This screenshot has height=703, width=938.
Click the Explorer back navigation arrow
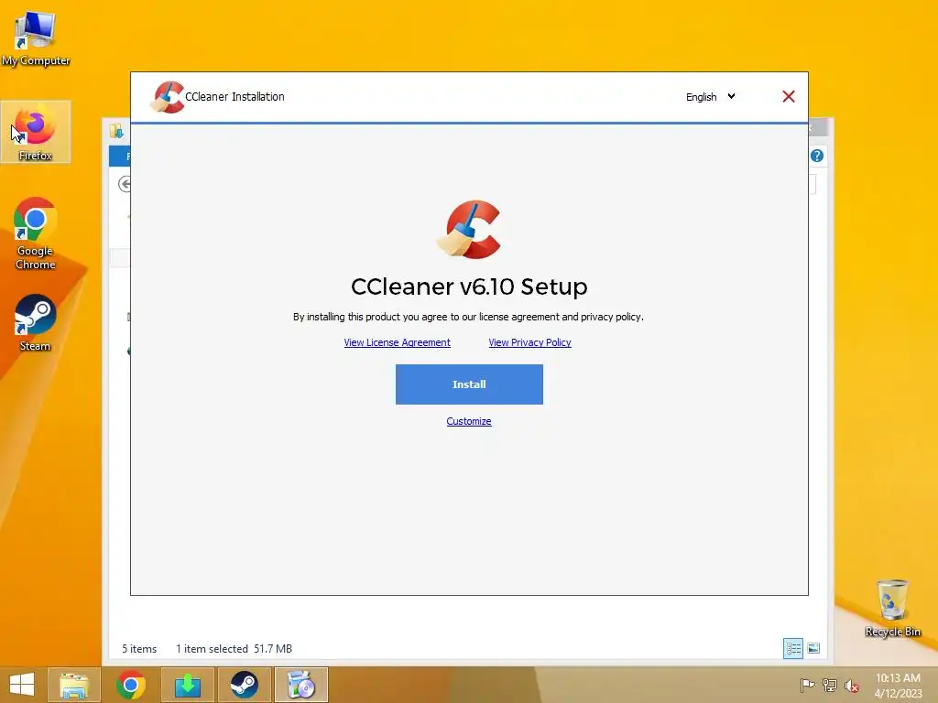(x=125, y=184)
